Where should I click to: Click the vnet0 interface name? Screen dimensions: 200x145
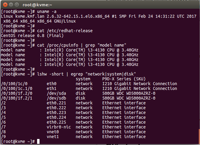[53, 132]
